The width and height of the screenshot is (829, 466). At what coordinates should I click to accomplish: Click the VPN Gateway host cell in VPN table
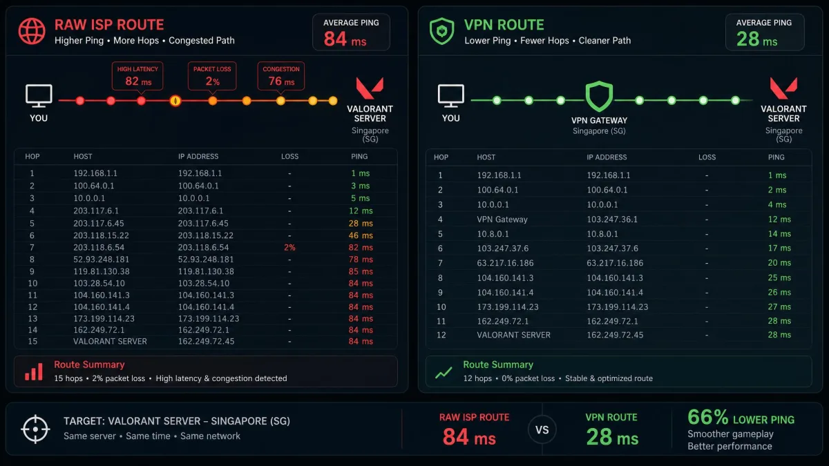502,220
